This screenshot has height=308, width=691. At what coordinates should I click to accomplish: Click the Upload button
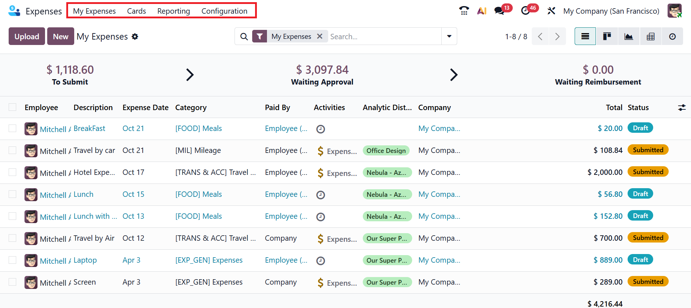(27, 36)
